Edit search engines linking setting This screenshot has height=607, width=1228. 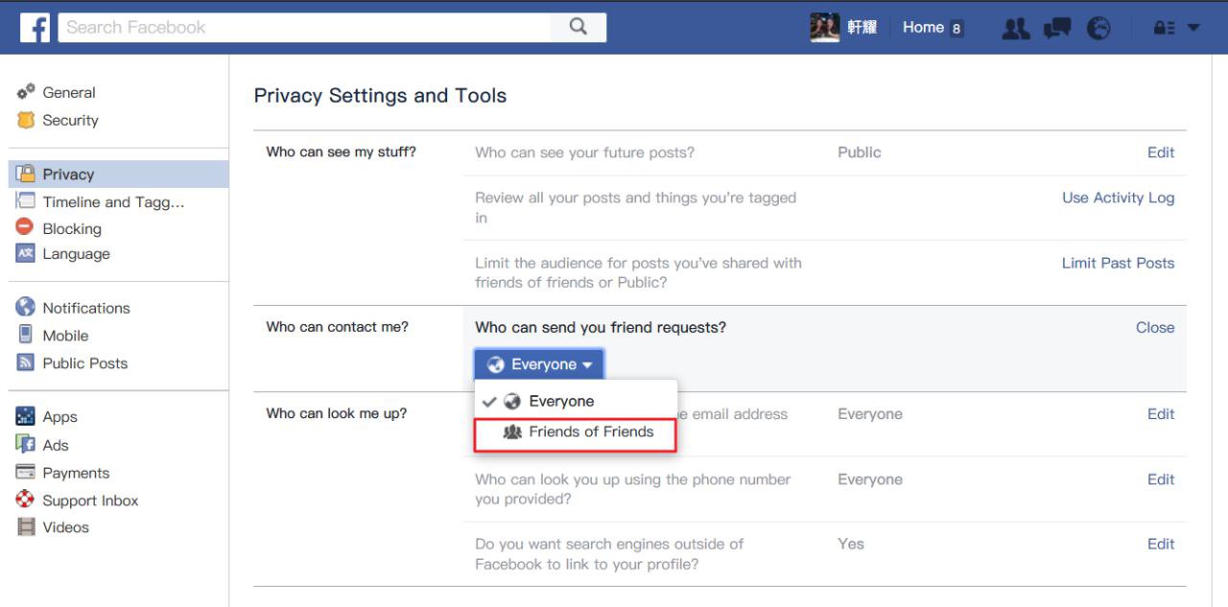pyautogui.click(x=1161, y=543)
